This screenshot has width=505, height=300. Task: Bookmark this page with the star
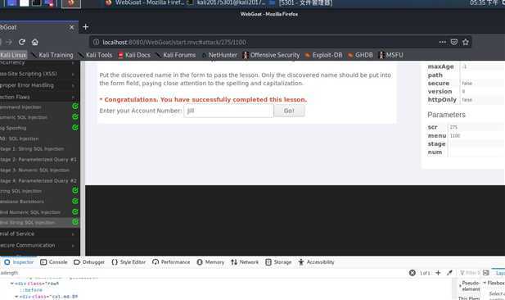tap(466, 42)
